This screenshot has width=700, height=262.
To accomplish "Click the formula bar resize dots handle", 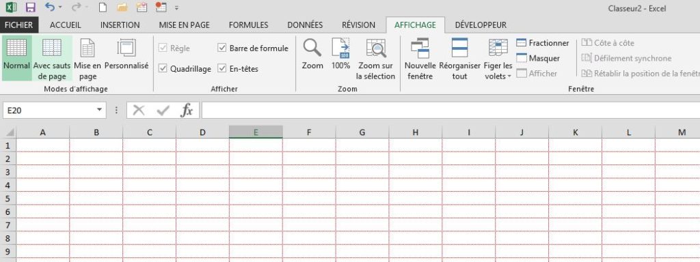I will coord(116,110).
